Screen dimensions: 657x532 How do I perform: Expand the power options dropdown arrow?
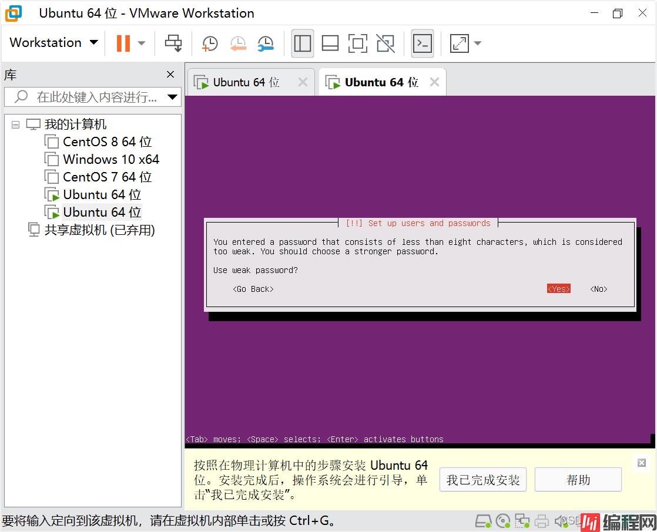click(x=142, y=43)
